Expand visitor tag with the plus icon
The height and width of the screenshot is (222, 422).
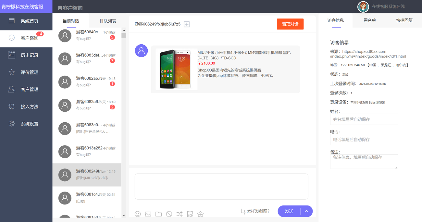click(187, 24)
